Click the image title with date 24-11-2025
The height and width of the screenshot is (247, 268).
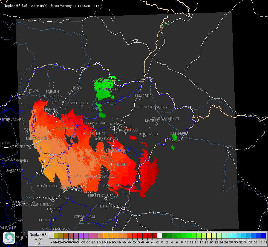(x=51, y=6)
